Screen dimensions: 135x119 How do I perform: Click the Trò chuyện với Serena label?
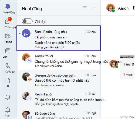tap(49, 85)
